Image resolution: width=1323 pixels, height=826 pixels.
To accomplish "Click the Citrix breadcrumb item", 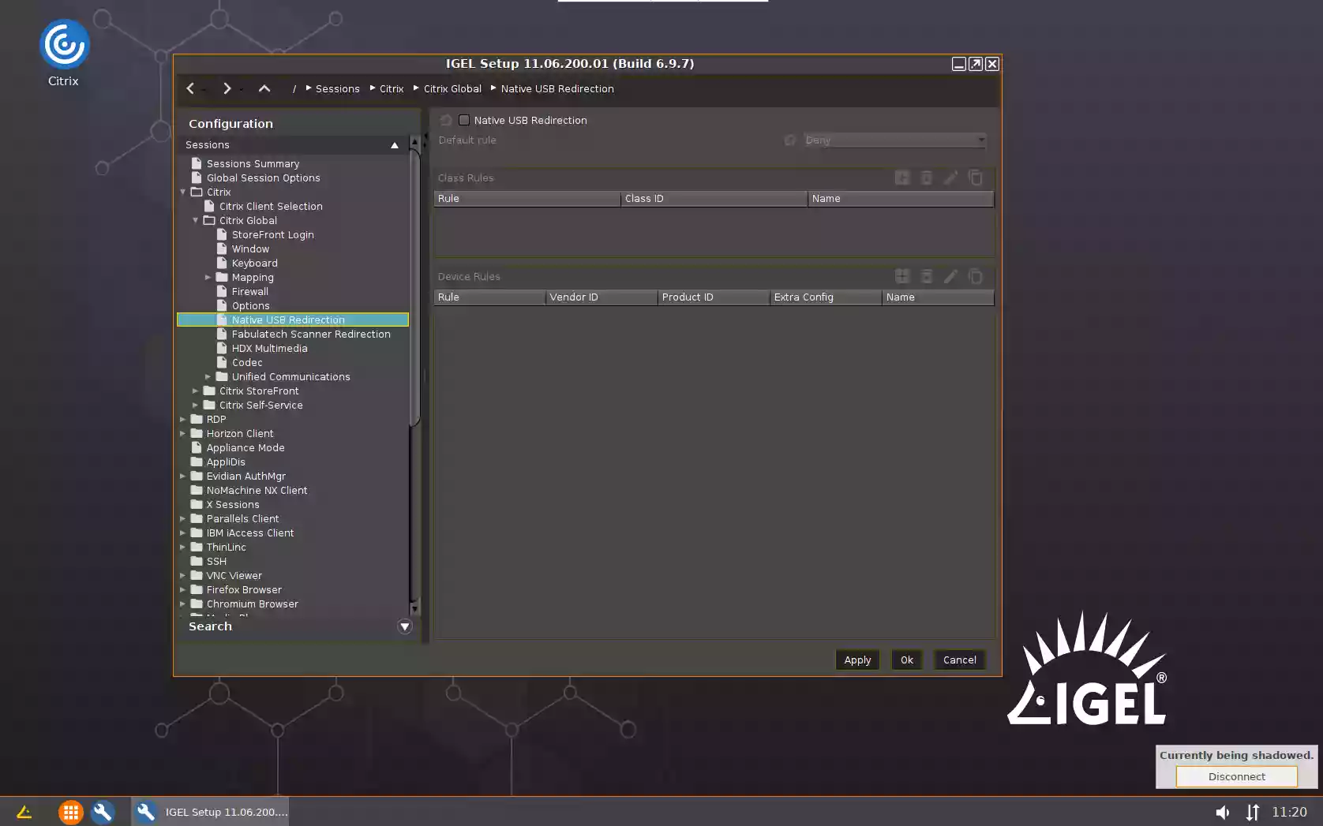I will [x=391, y=88].
